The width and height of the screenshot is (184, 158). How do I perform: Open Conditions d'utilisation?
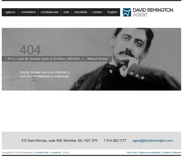(x=172, y=153)
